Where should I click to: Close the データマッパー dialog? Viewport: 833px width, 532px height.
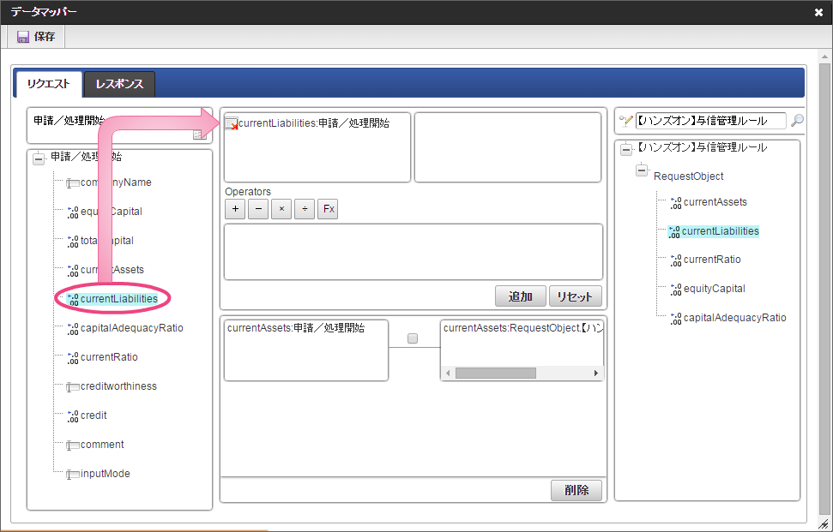(x=818, y=13)
